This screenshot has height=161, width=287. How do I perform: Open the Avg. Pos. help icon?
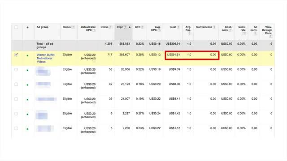coord(190,34)
